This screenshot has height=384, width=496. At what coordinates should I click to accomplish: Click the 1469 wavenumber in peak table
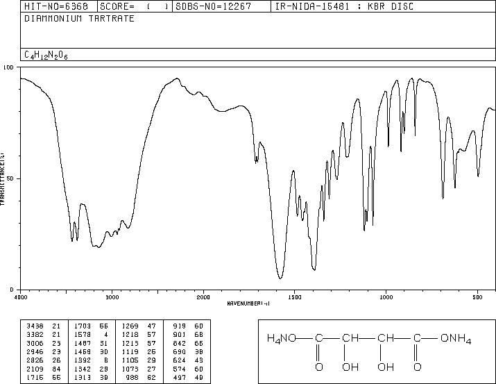(83, 351)
